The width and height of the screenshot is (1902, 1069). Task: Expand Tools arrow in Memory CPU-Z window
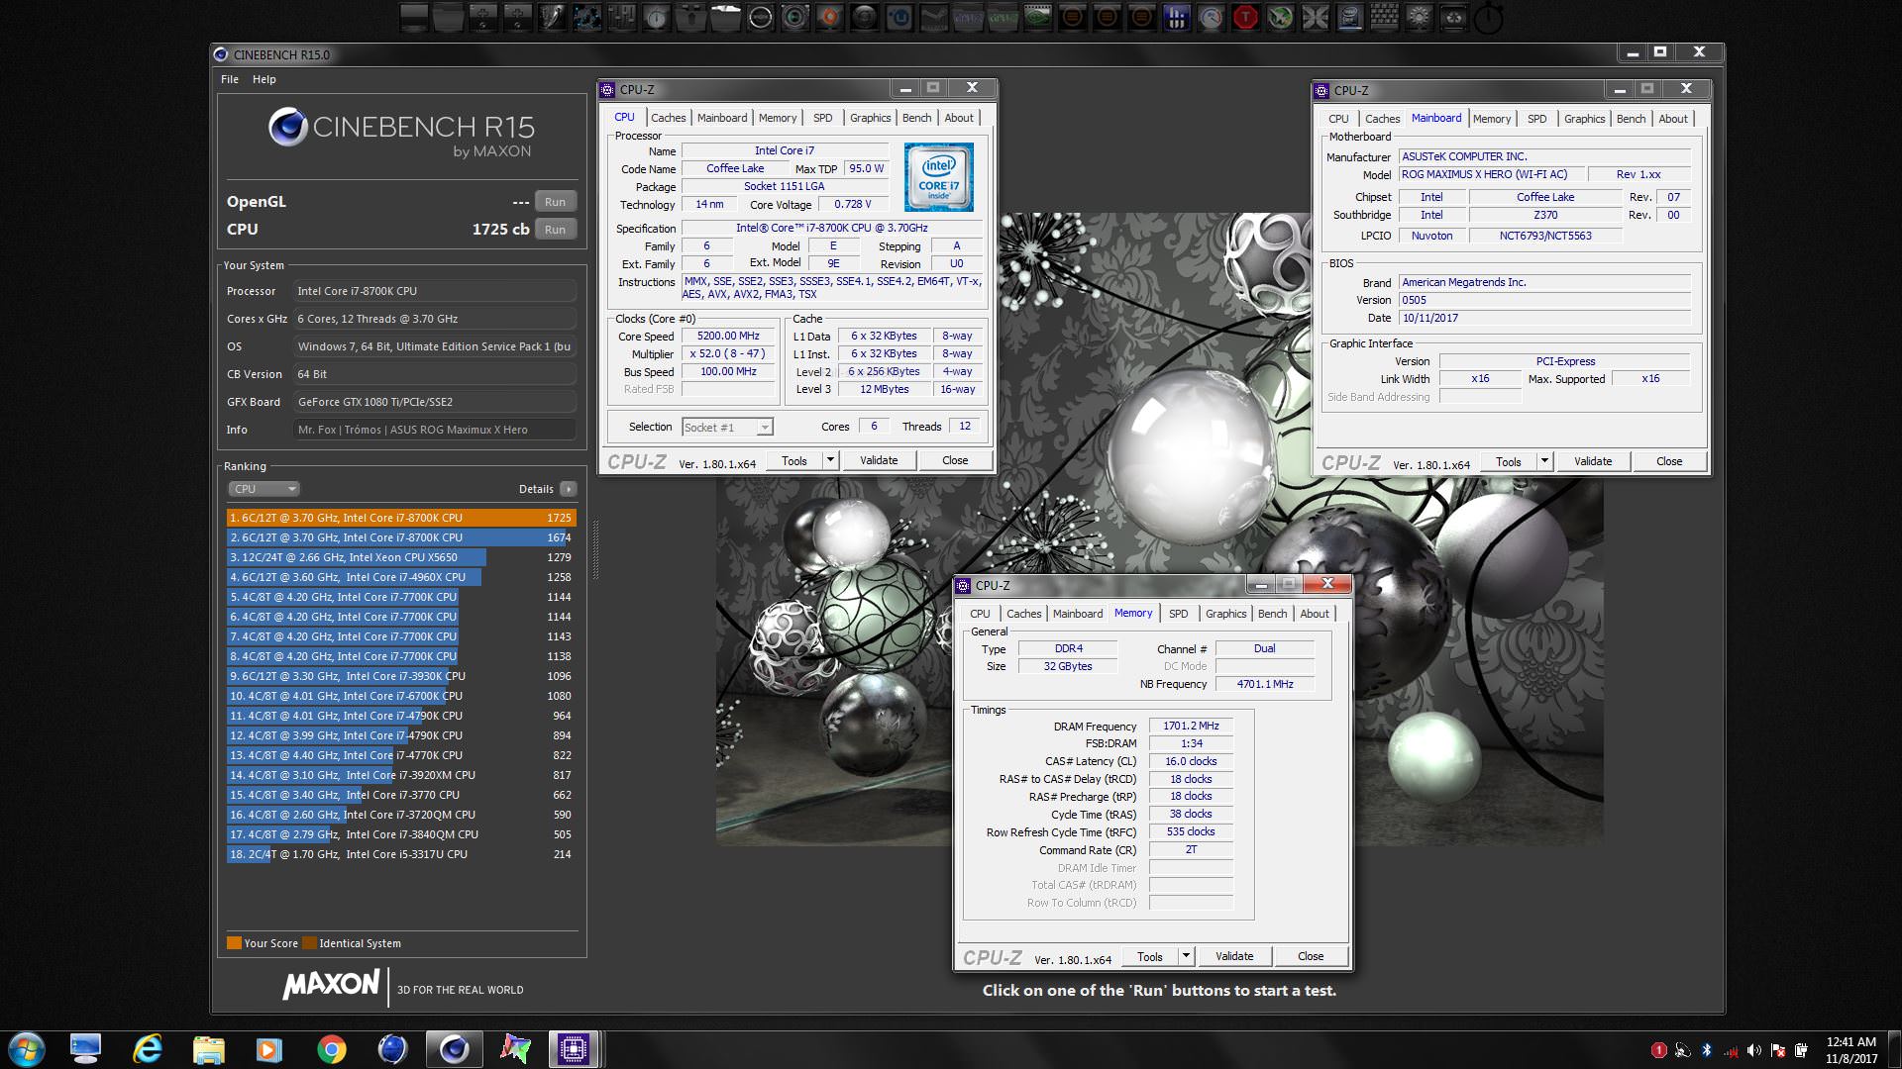pos(1186,956)
